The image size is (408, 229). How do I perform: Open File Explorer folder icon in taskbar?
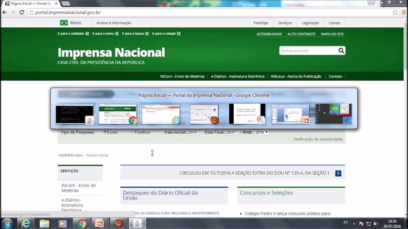click(44, 224)
